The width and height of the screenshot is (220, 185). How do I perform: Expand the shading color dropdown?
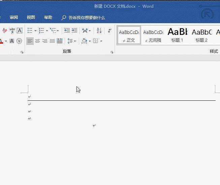tap(90, 41)
